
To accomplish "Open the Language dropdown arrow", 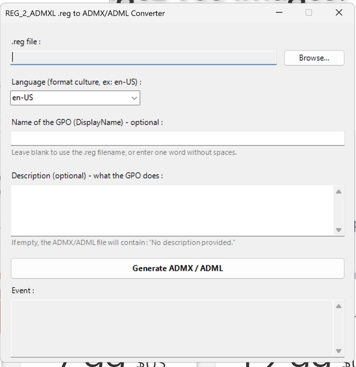I will point(134,98).
